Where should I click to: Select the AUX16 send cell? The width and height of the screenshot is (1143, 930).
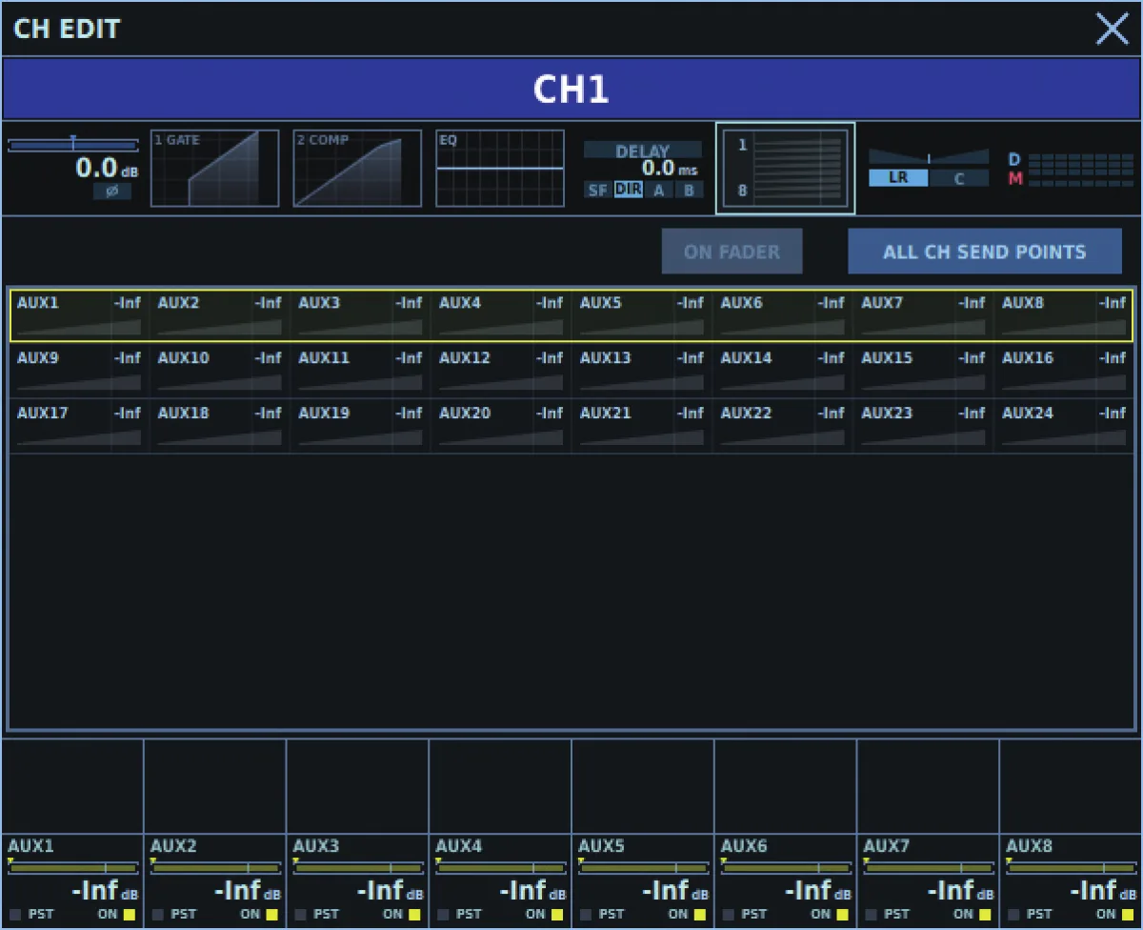tap(1064, 371)
